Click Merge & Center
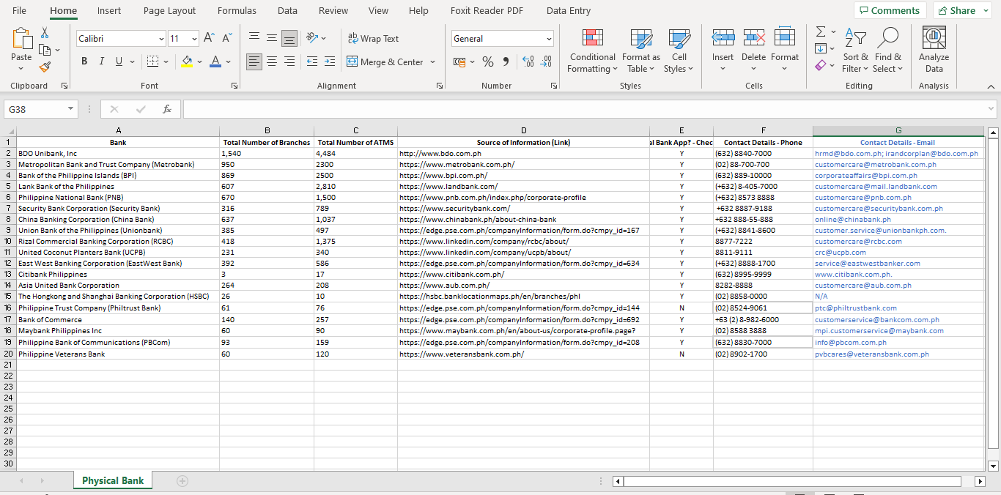The image size is (1001, 495). (x=385, y=62)
